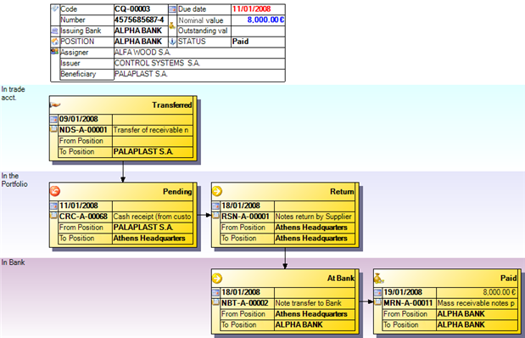This screenshot has height=338, width=525.
Task: Click the red due date 11/01/2008
Action: point(251,9)
